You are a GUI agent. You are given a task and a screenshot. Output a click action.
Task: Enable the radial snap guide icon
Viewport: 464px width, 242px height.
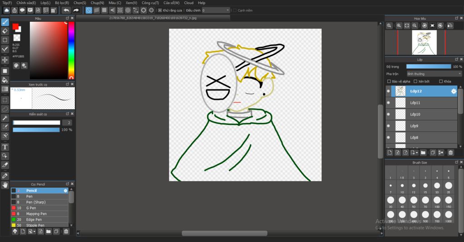[x=120, y=10]
